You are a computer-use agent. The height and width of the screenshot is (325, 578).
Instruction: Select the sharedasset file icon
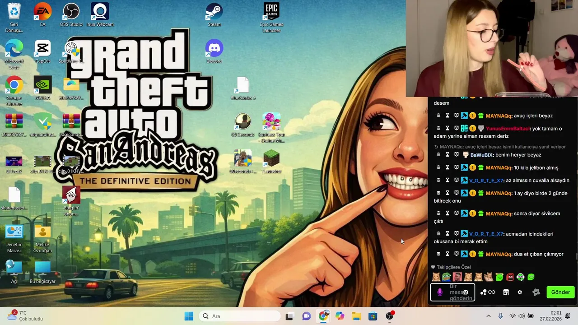point(14,198)
